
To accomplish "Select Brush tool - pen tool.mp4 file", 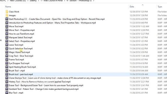I will (x=21, y=74).
